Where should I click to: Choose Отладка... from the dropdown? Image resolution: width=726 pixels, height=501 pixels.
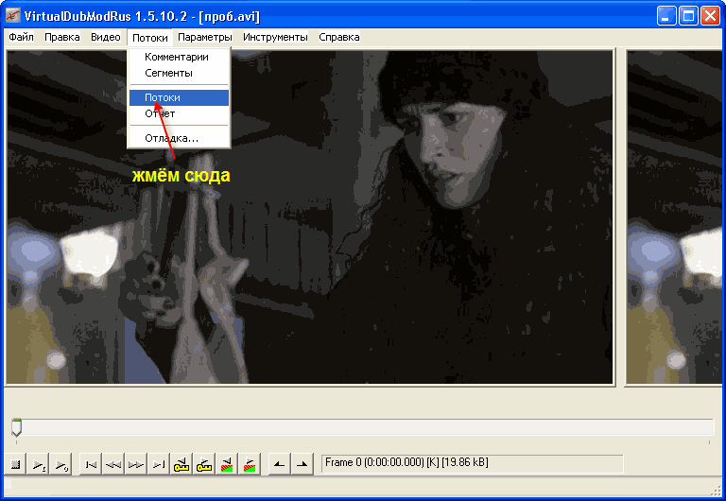180,138
